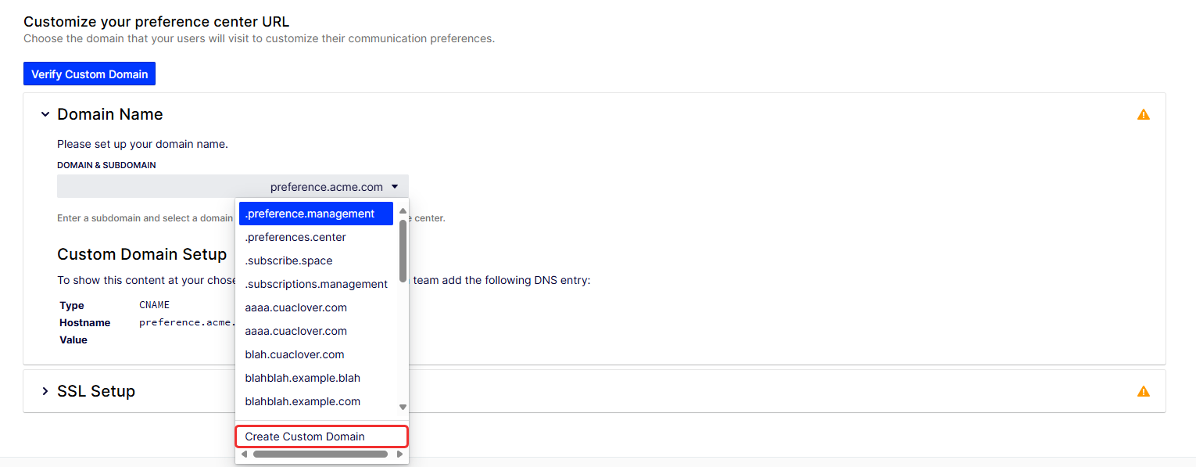Click the horizontal scroll right arrow
Image resolution: width=1196 pixels, height=467 pixels.
click(x=400, y=454)
